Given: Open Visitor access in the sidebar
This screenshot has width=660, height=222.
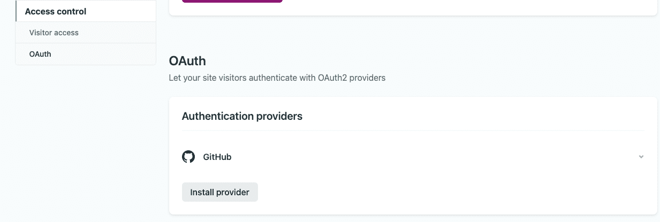Looking at the screenshot, I should coord(54,33).
